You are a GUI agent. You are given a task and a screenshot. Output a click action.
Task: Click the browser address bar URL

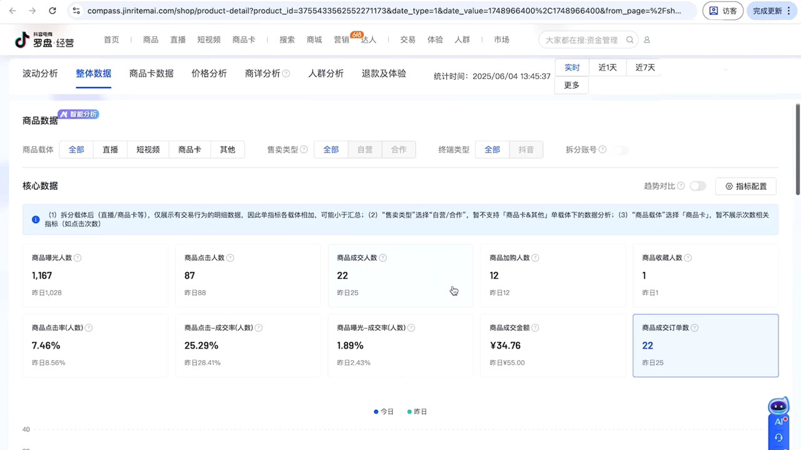[384, 11]
